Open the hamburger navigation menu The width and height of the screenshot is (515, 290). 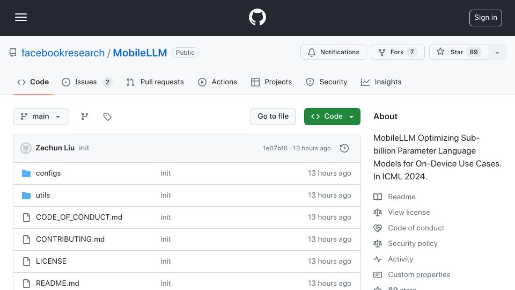21,17
